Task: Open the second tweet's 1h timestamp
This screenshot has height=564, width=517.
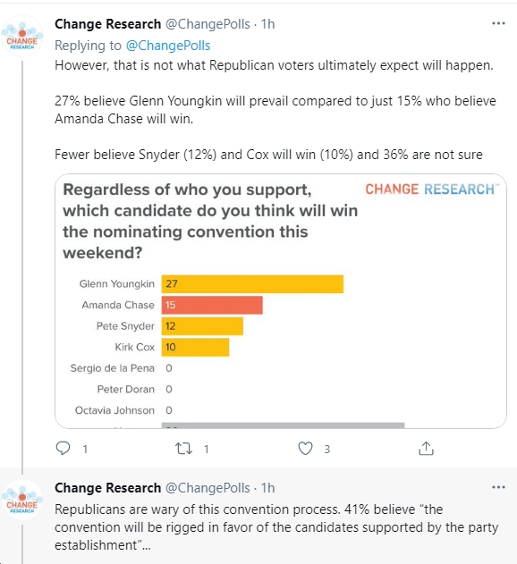Action: pos(267,488)
